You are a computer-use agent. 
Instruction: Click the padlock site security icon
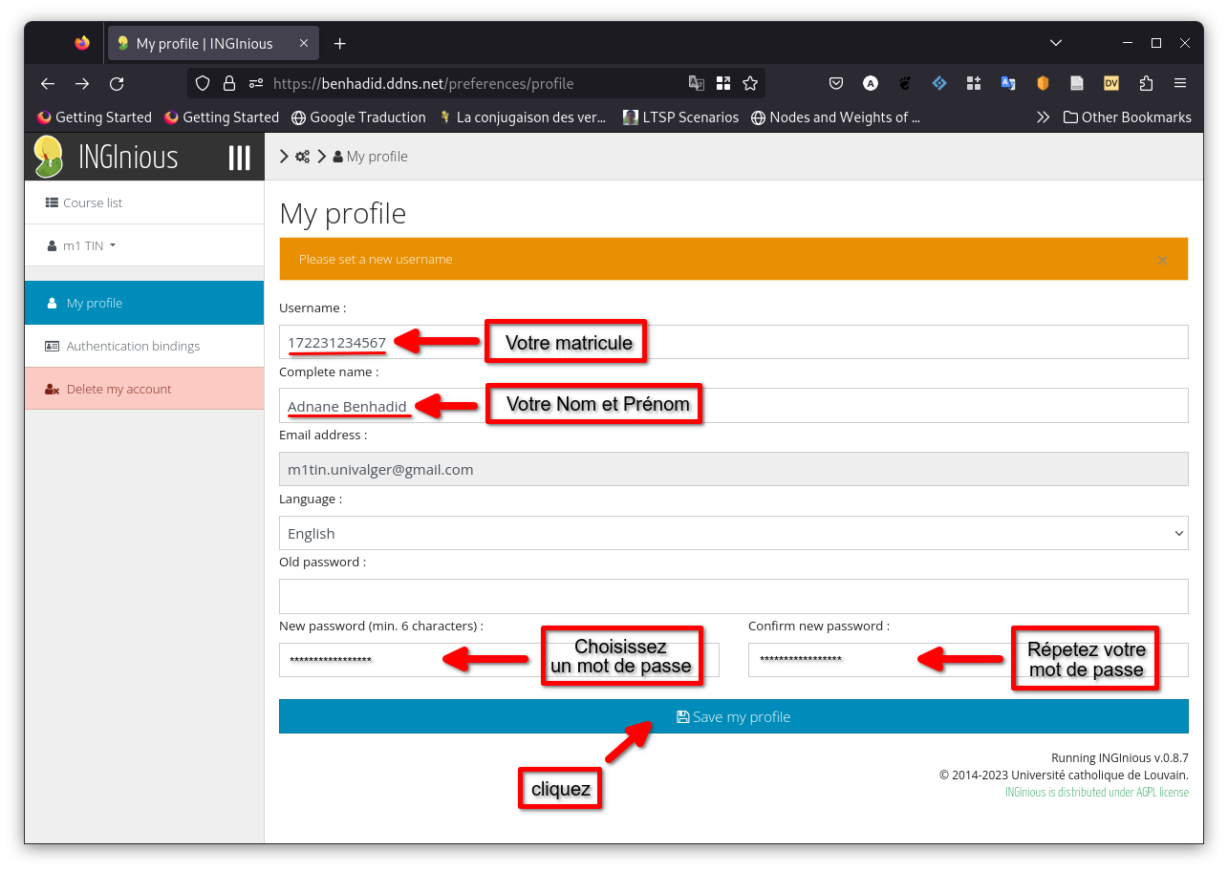click(x=229, y=84)
